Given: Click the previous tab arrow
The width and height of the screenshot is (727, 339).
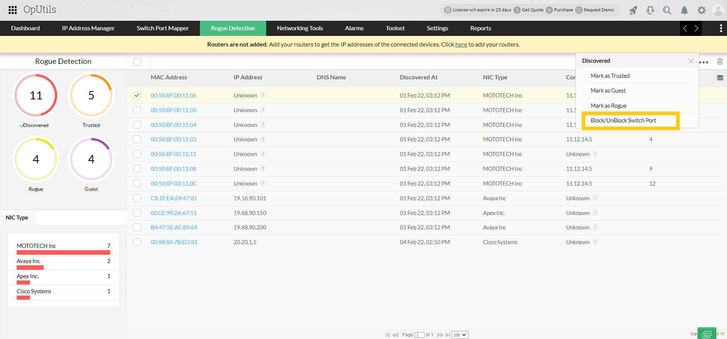Looking at the screenshot, I should (685, 28).
